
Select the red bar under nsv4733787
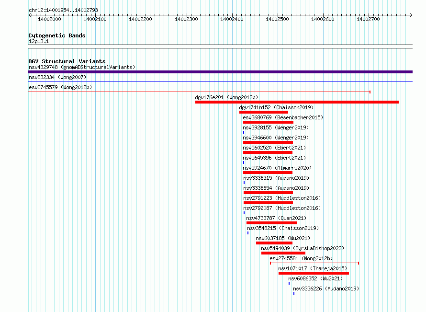pyautogui.click(x=272, y=223)
